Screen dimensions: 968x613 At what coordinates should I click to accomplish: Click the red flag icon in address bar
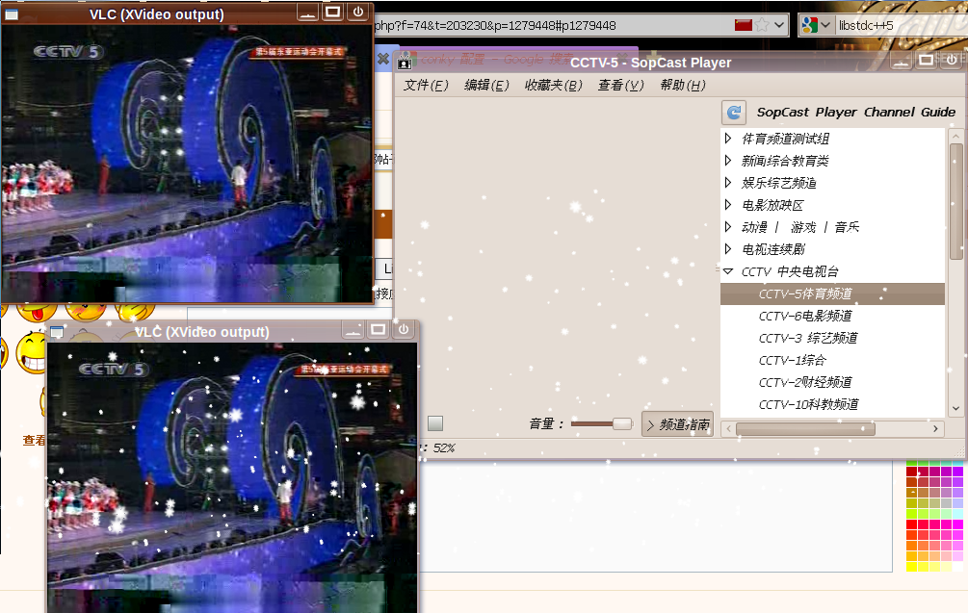coord(744,25)
